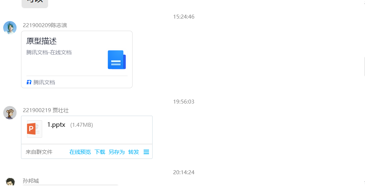Click the sender name 221900219 贾壮壮
Viewport: 365px width, 186px height.
(x=46, y=110)
